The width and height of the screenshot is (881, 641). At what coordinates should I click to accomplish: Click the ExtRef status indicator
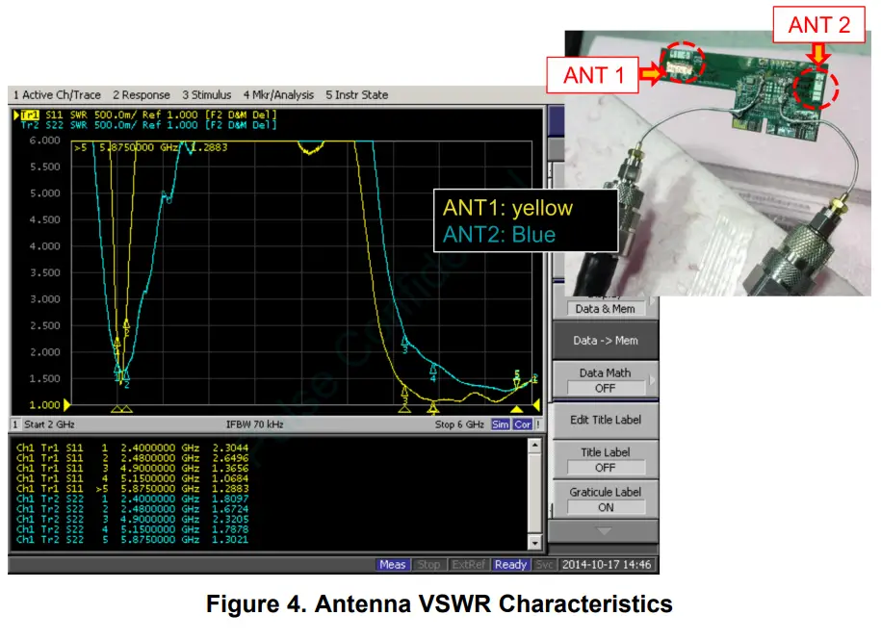(468, 565)
